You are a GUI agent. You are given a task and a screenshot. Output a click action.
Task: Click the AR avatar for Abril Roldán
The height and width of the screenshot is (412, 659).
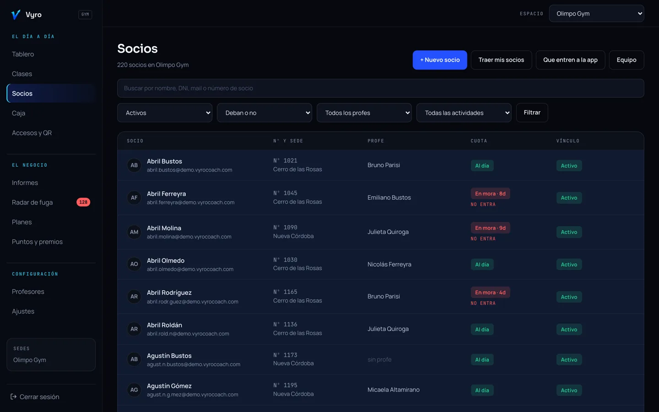pyautogui.click(x=134, y=329)
